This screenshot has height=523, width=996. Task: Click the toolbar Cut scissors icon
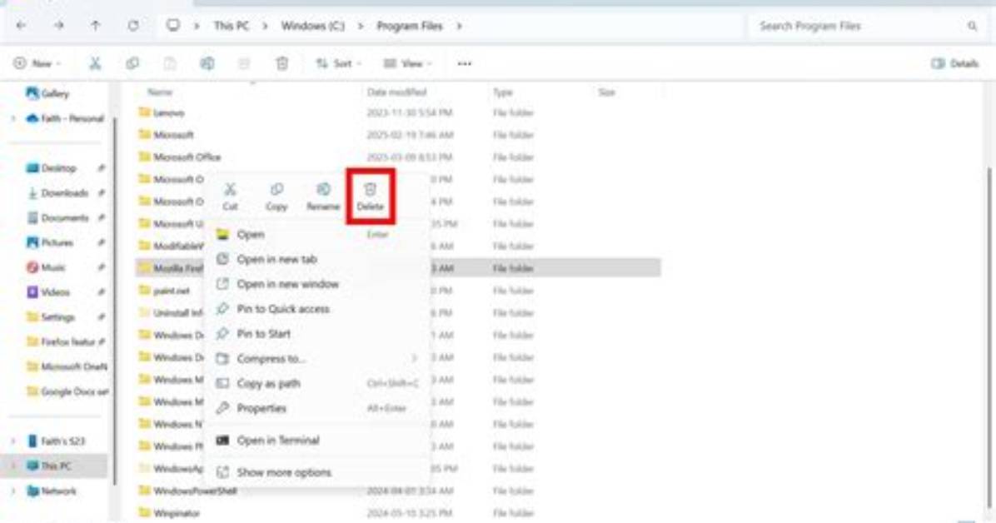click(x=95, y=63)
